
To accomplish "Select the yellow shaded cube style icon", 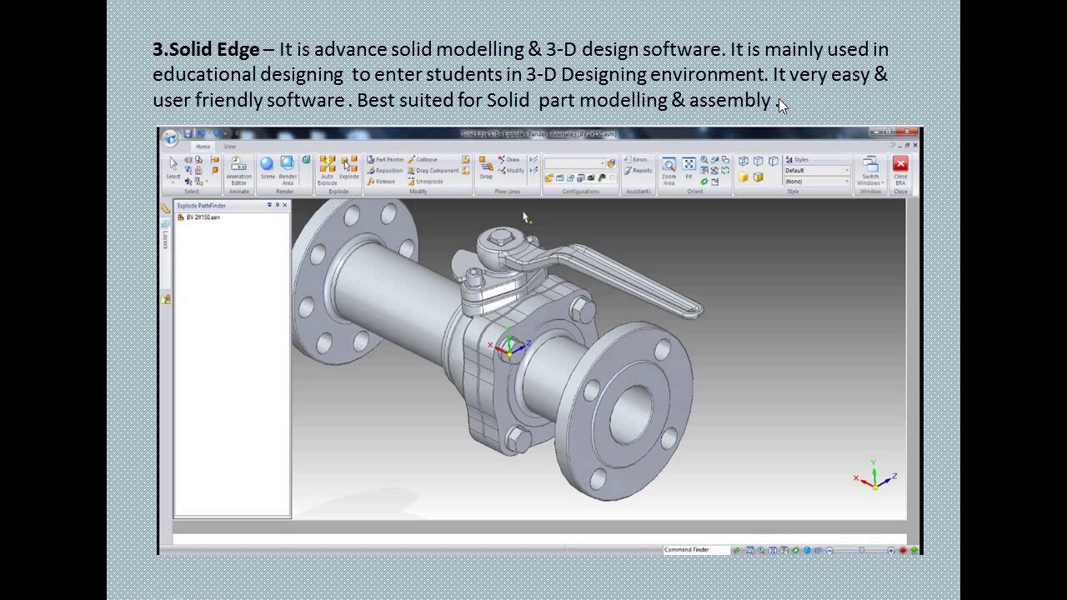I will point(743,177).
